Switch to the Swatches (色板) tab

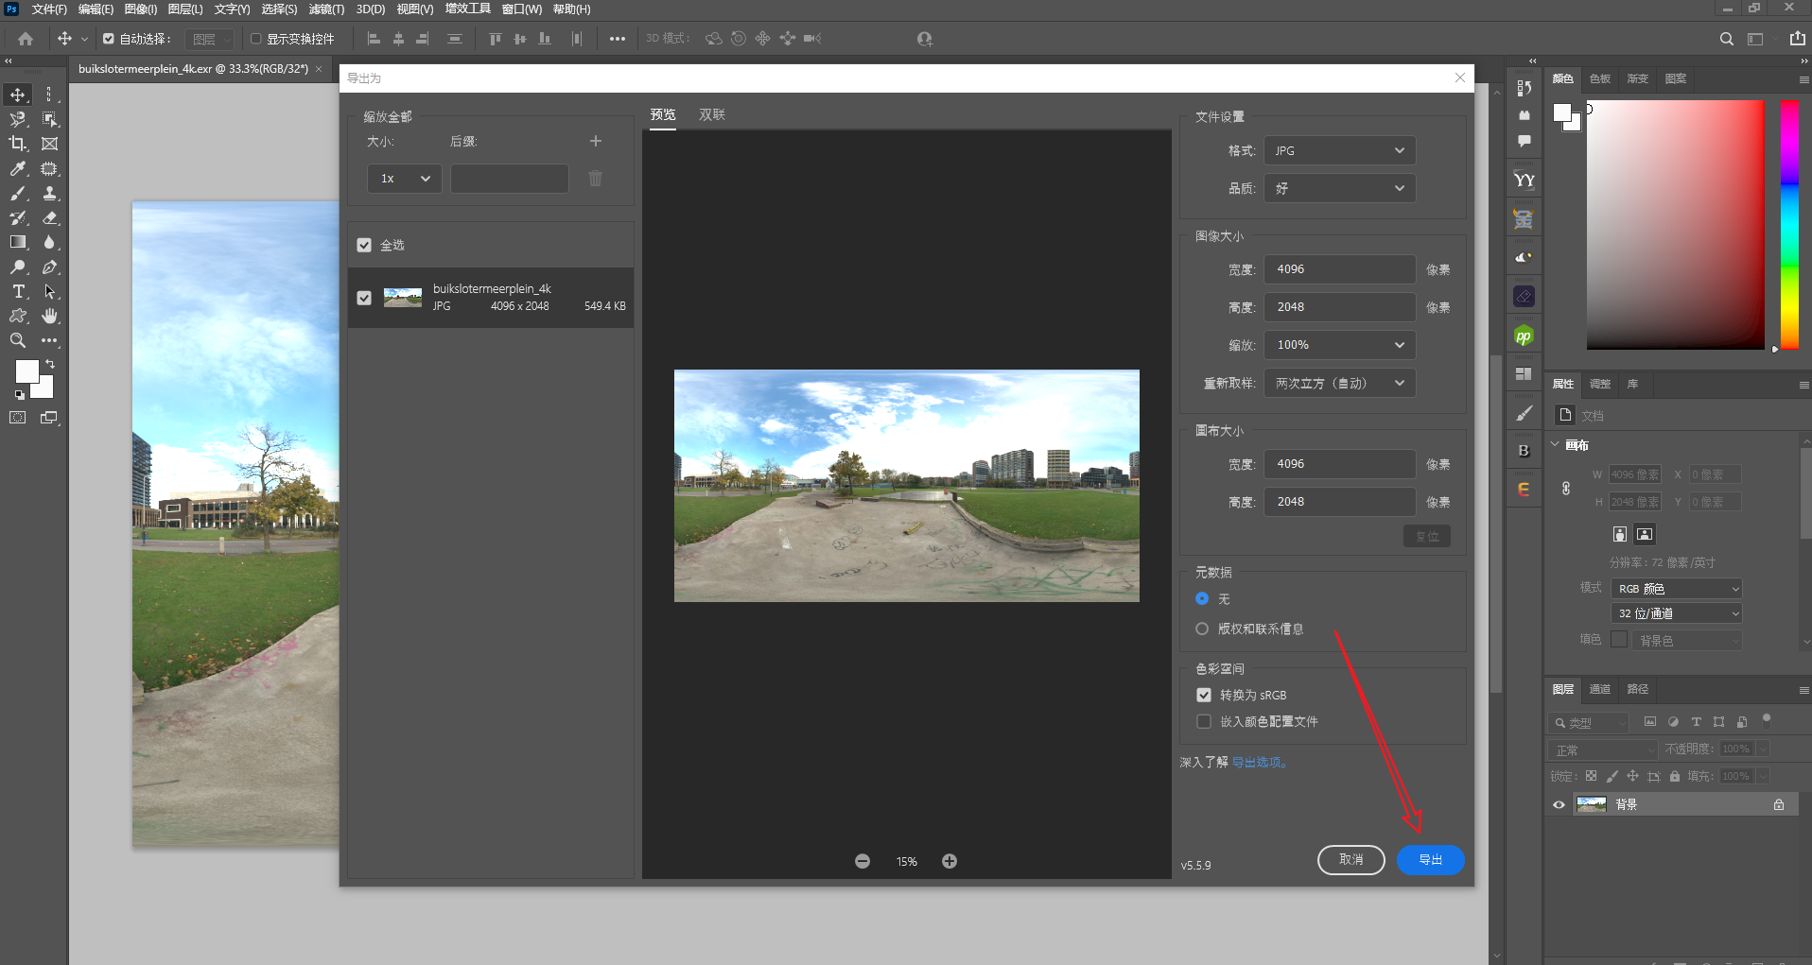[x=1600, y=78]
